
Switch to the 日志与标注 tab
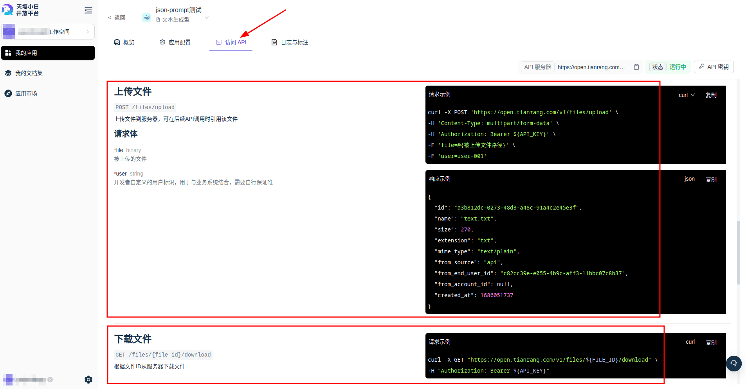click(x=290, y=42)
